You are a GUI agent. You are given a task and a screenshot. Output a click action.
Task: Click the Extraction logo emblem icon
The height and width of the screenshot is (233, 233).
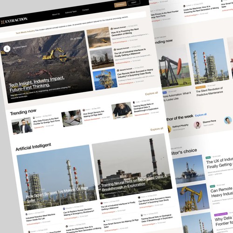(2, 22)
